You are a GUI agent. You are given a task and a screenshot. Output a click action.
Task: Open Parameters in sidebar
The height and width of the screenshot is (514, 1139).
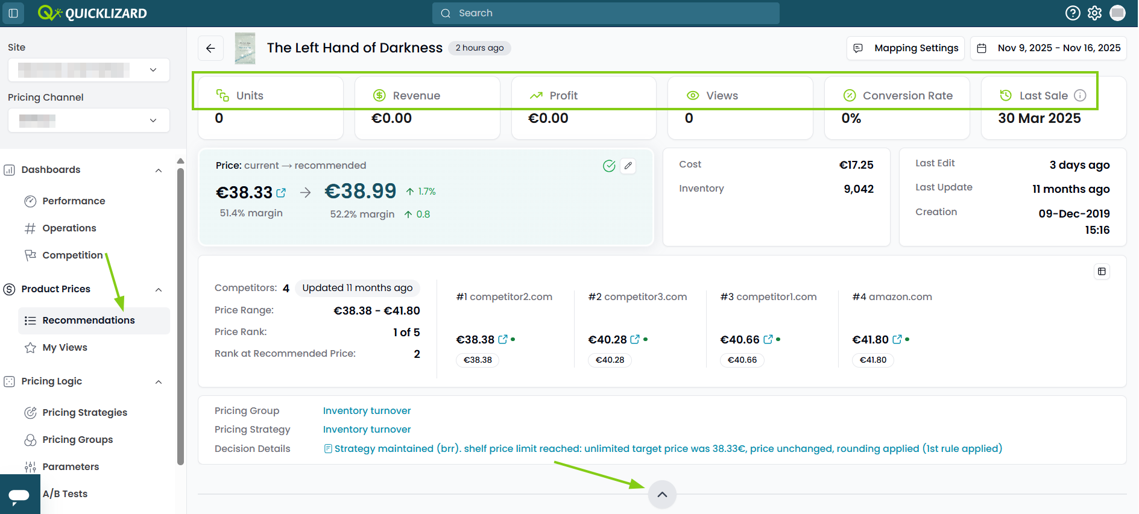[x=71, y=467]
